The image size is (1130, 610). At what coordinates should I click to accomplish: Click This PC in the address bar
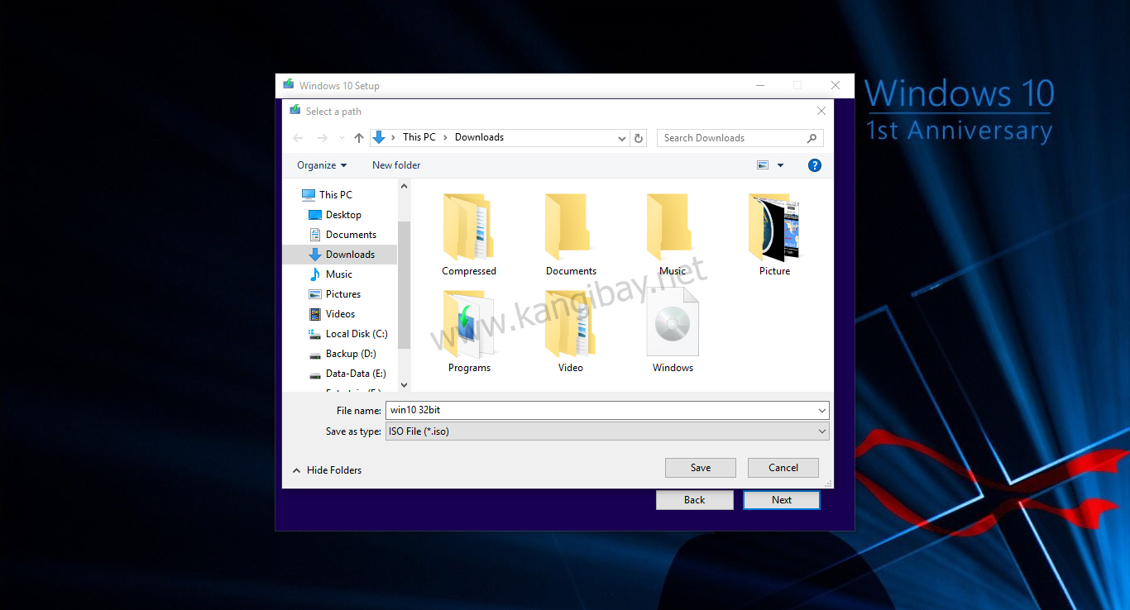(x=419, y=137)
